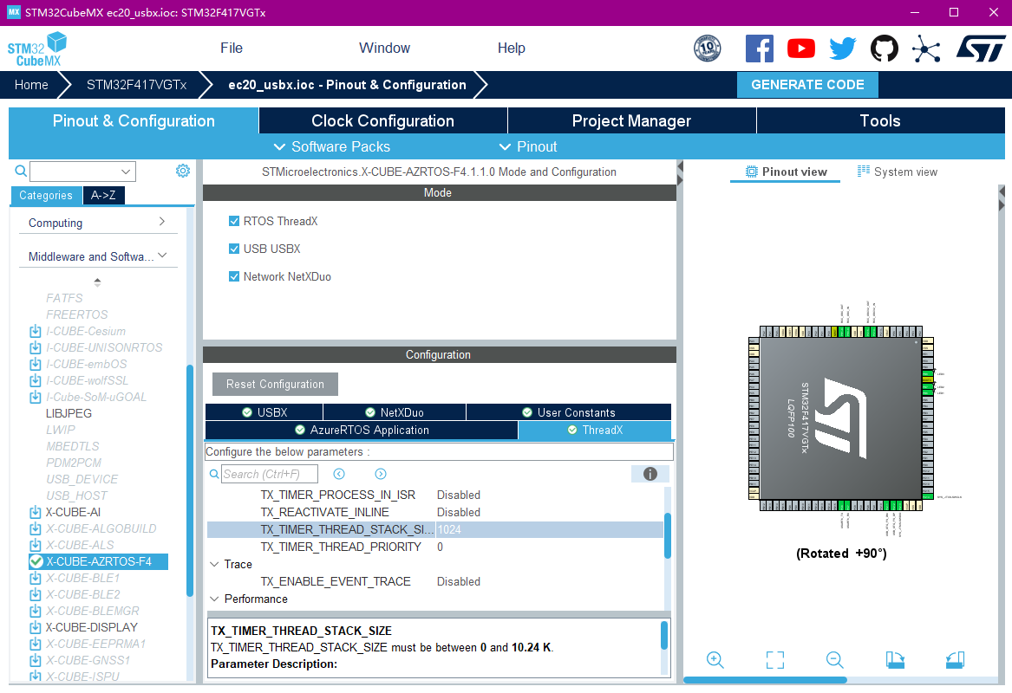Collapse the Performance parameter group
1012x693 pixels.
click(214, 599)
